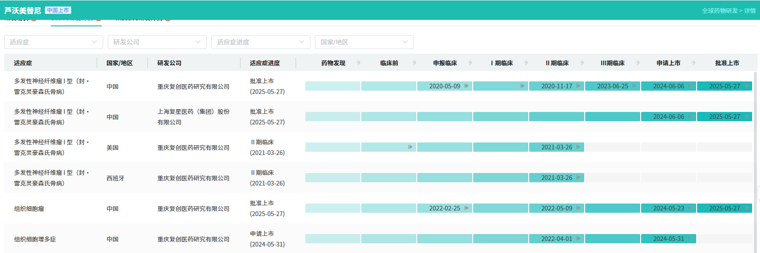
Task: Click the play marker beside 2024-05-31
Action: pyautogui.click(x=690, y=239)
